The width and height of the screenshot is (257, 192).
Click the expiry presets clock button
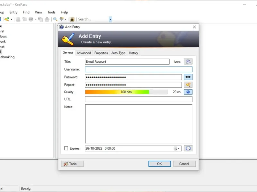[x=188, y=148]
